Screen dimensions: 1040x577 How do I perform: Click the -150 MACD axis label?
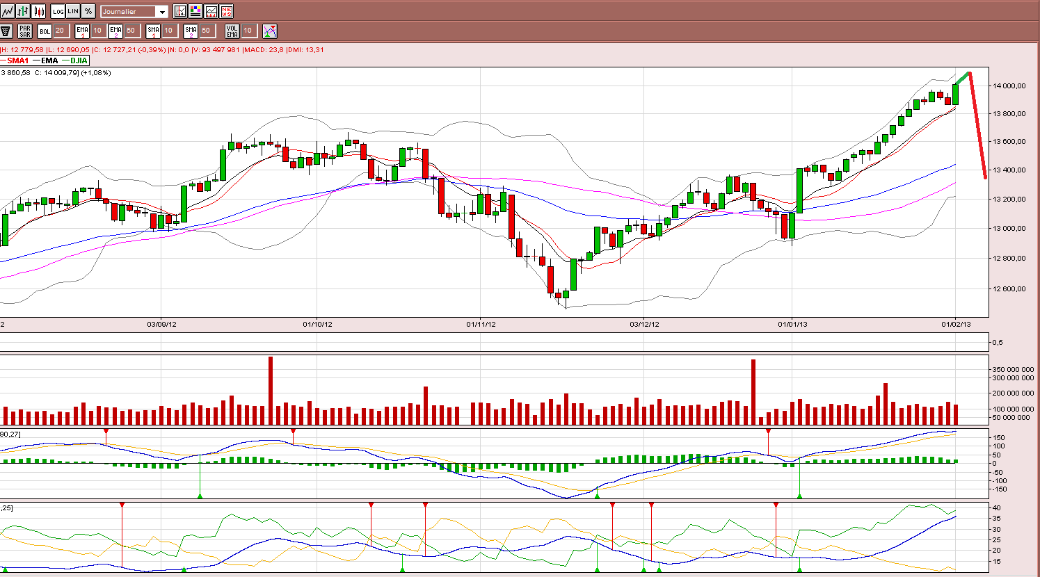coord(1000,489)
